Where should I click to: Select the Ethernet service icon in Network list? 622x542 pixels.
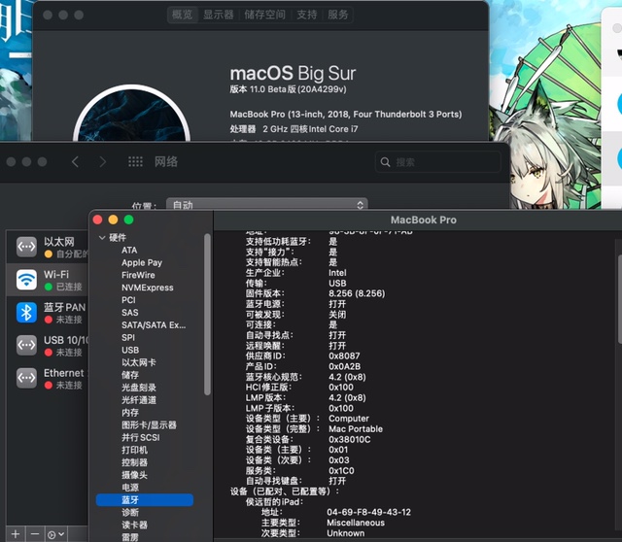pyautogui.click(x=26, y=378)
